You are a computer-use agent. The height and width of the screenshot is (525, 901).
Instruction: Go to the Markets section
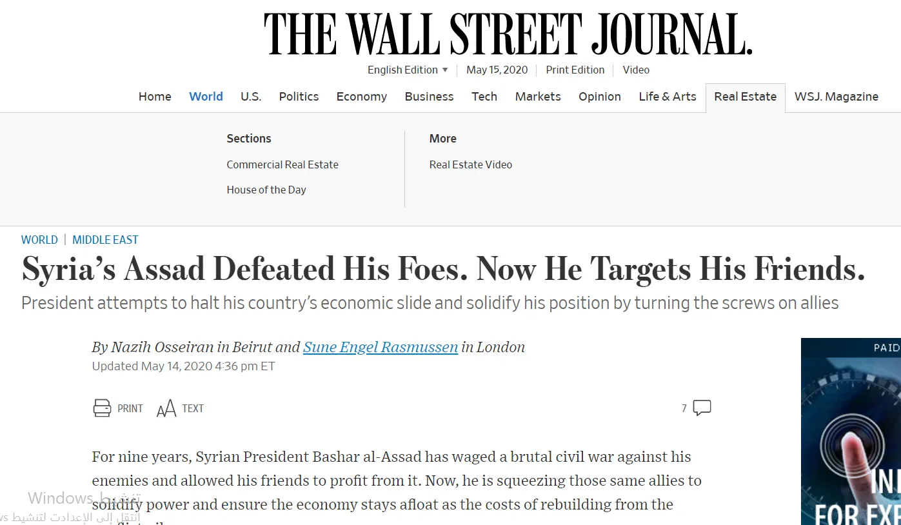tap(538, 97)
